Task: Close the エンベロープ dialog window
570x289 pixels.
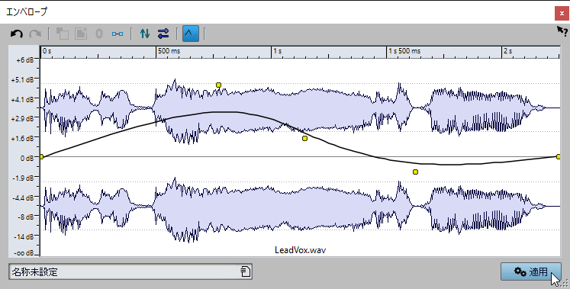Action: [562, 14]
